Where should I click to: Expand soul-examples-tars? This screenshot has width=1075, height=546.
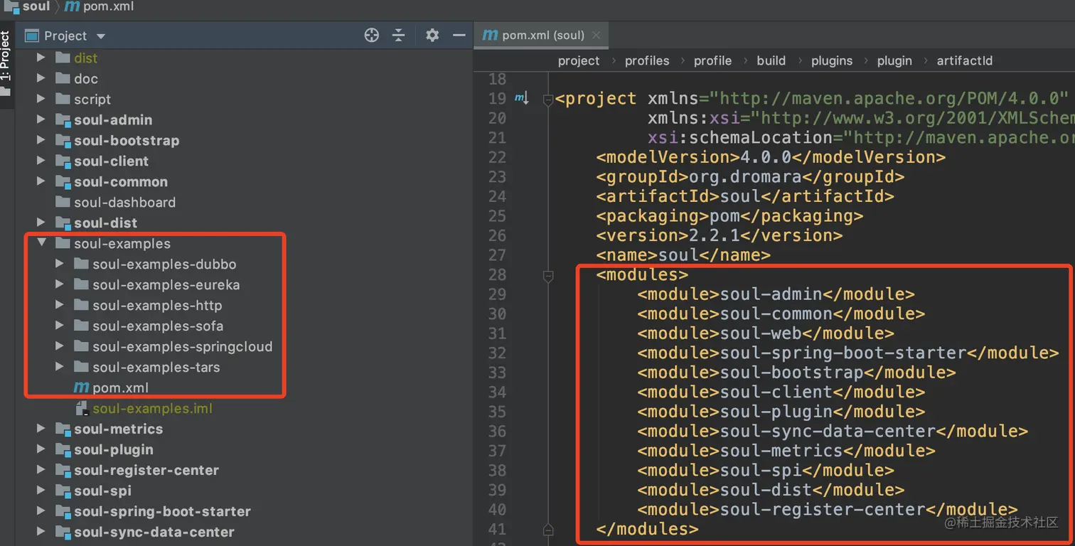point(60,368)
